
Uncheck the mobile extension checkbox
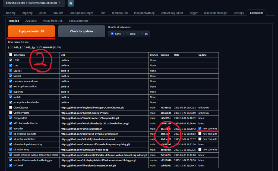pyautogui.click(x=11, y=97)
